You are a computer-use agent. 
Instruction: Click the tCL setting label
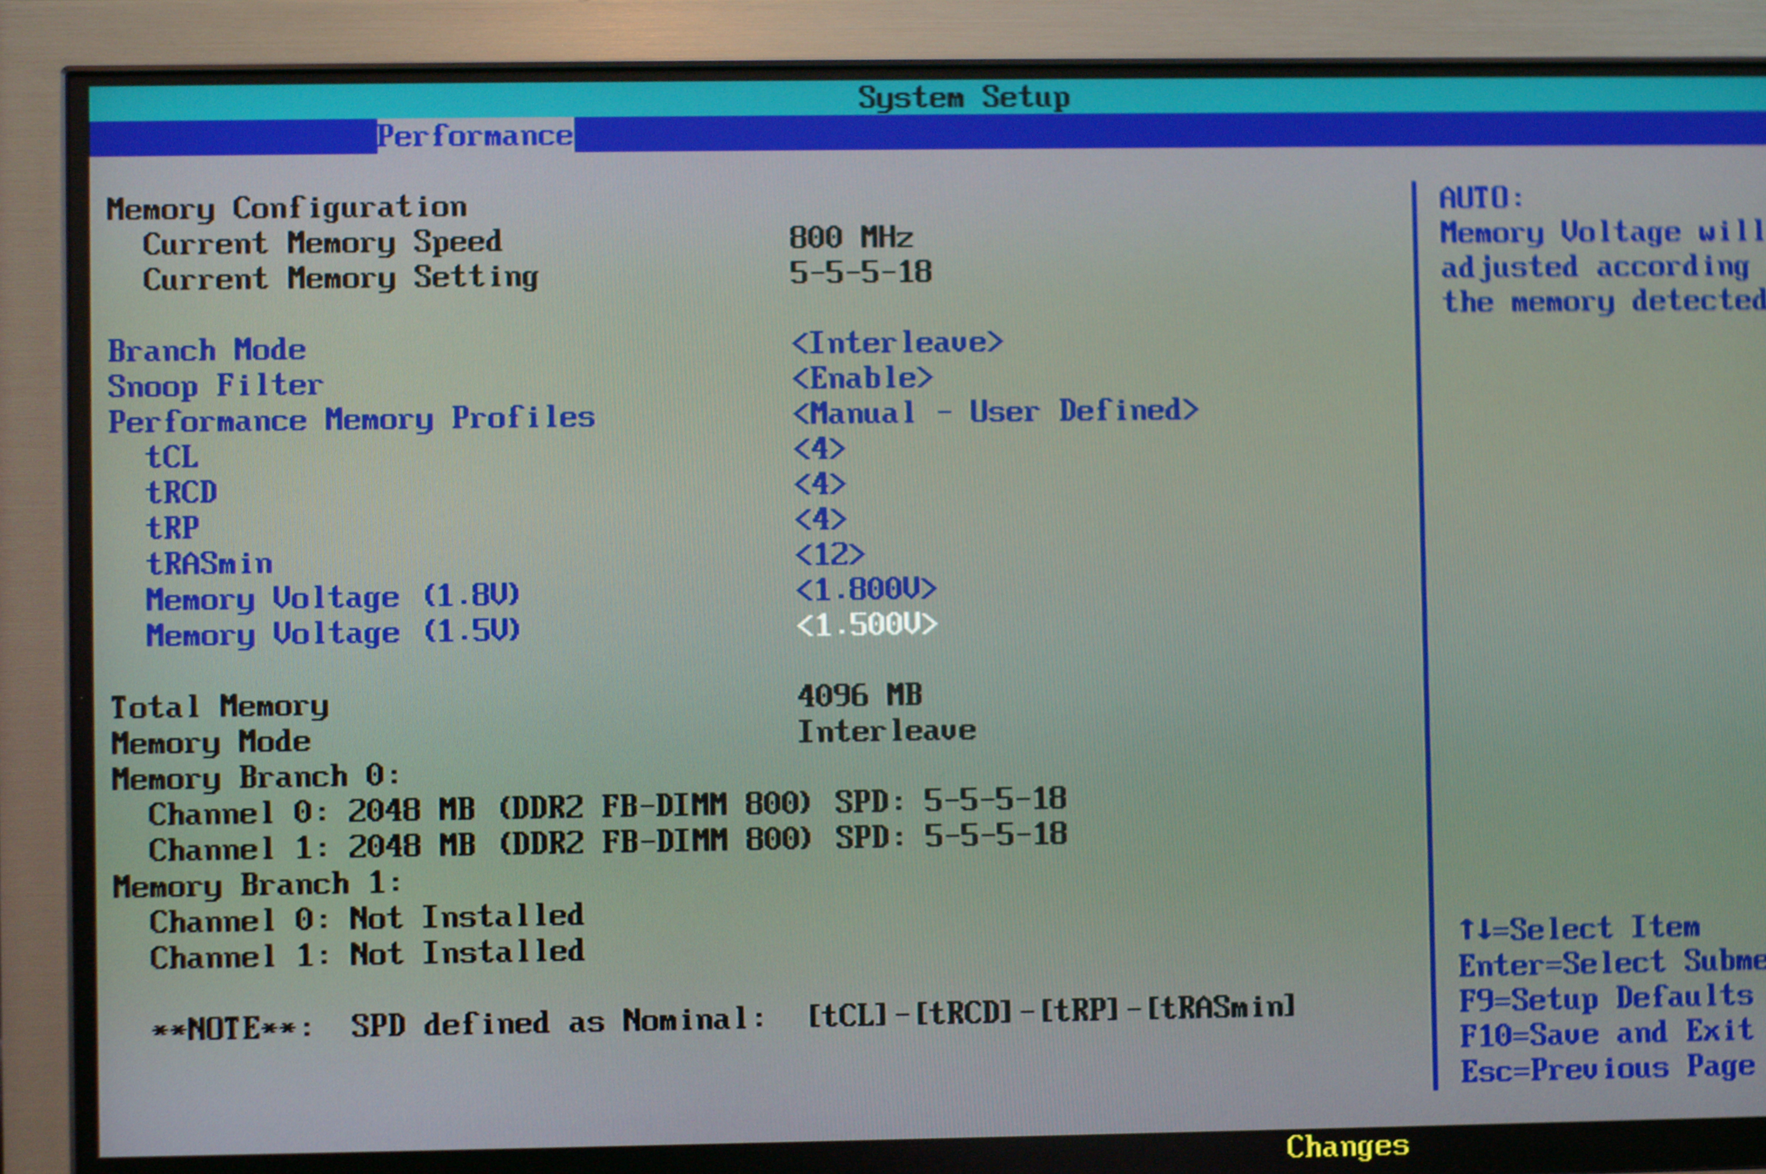[x=172, y=456]
